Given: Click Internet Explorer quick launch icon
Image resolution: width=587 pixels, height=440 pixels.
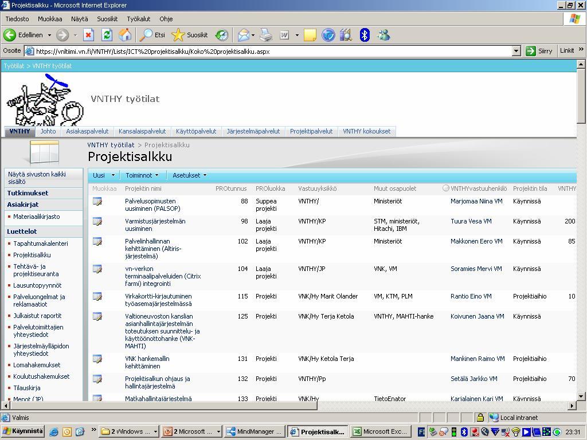Looking at the screenshot, I should (x=54, y=432).
